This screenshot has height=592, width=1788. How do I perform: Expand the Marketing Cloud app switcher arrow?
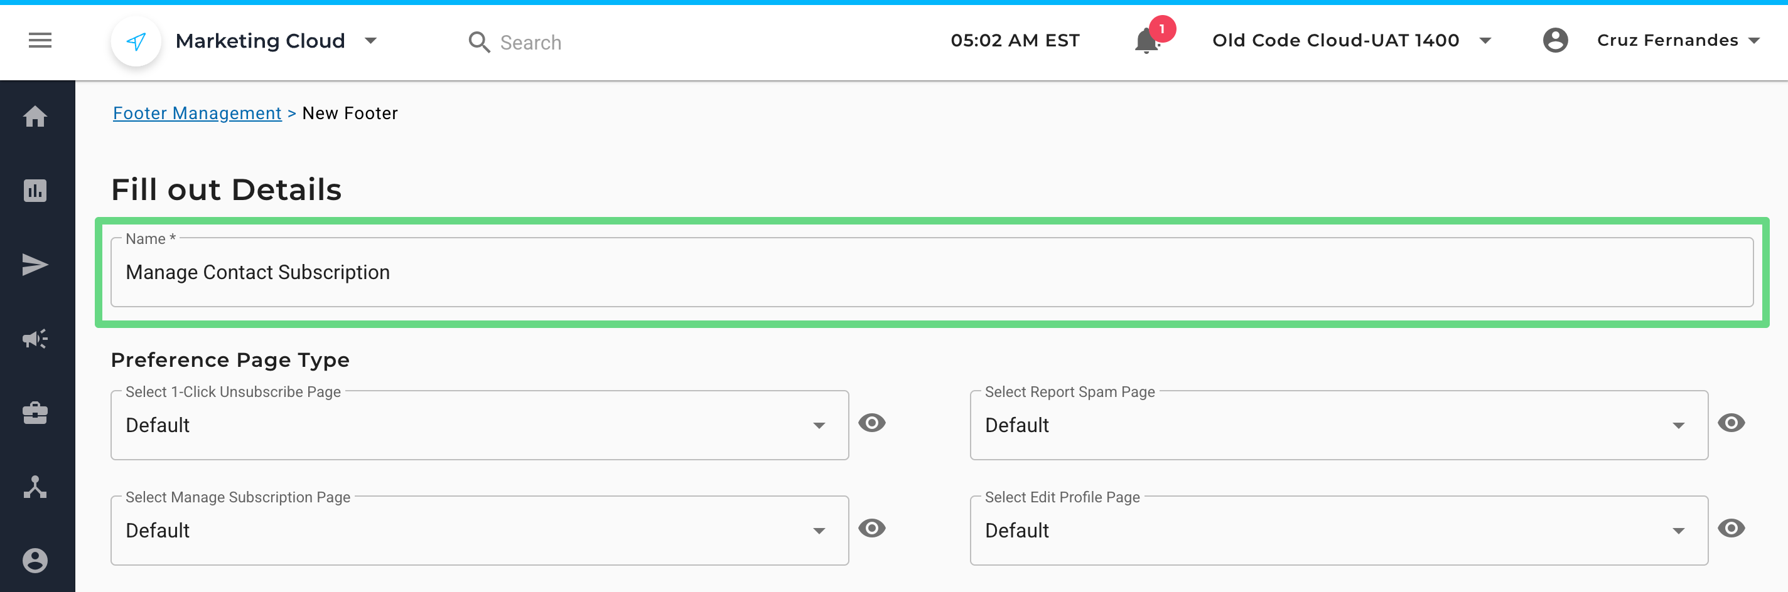370,41
